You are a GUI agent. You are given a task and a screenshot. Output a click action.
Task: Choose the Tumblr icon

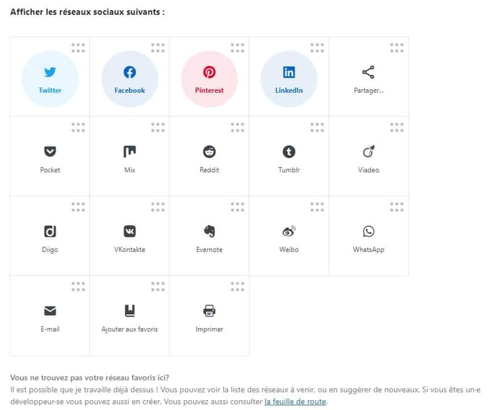[x=289, y=152]
